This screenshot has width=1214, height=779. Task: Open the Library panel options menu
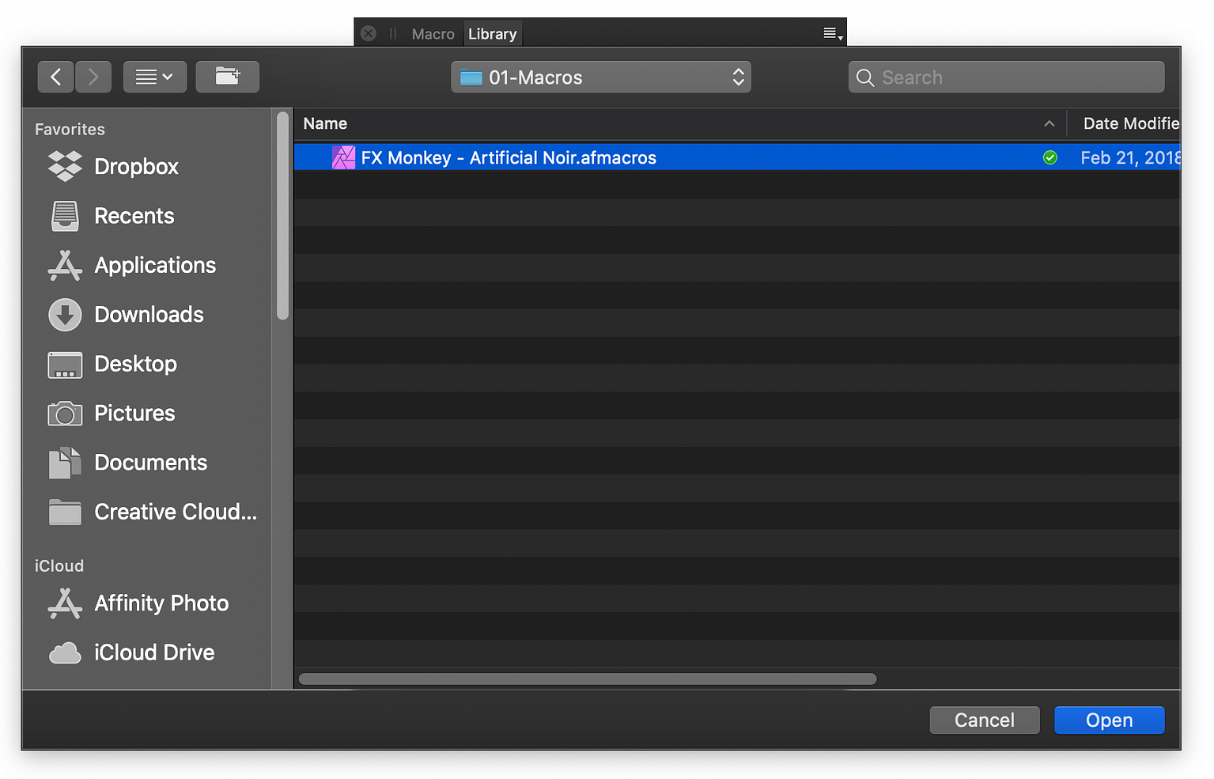(833, 34)
